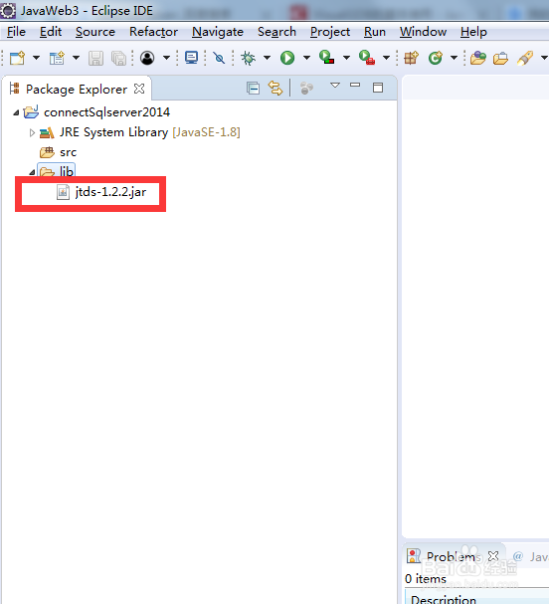Collapse the lib folder node
This screenshot has height=604, width=549.
(33, 172)
